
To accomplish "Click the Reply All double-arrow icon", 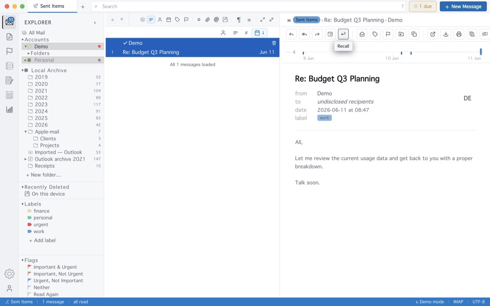I will tap(304, 34).
